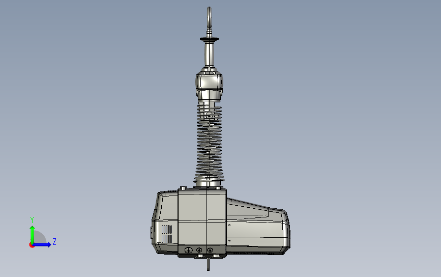Pick the middle round dial on the center block
Viewport: 441px width, 277px height.
pyautogui.click(x=199, y=250)
